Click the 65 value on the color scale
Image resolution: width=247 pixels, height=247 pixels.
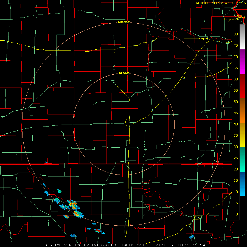pyautogui.click(x=236, y=68)
